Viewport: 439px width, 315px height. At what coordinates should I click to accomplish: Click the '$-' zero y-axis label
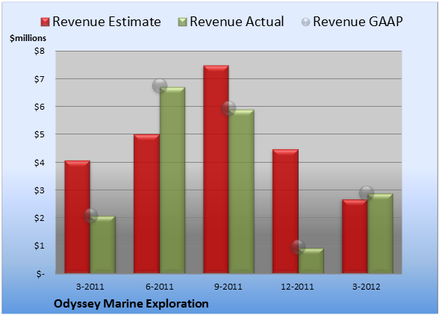(x=40, y=274)
